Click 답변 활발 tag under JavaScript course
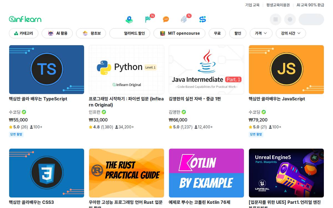Viewport: 333px width, 208px height. coord(256,134)
